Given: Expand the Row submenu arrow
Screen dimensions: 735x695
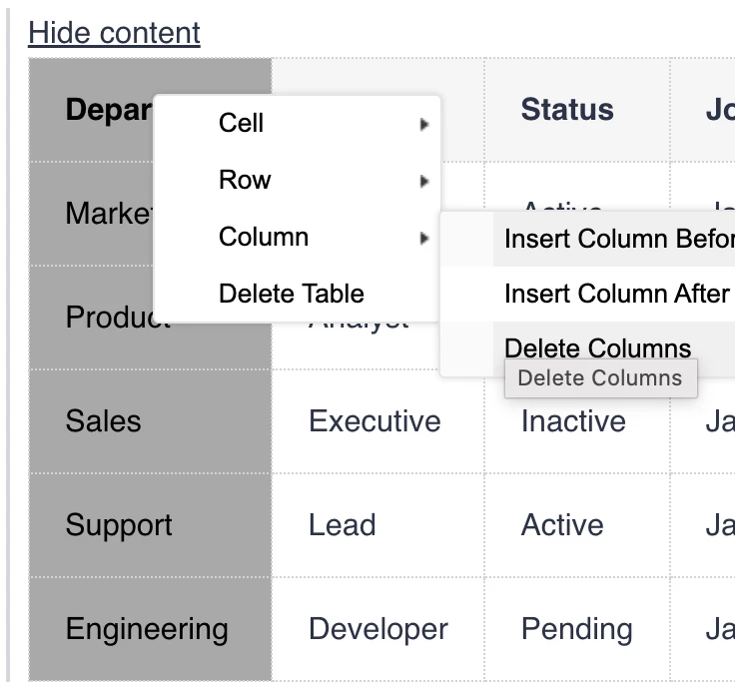Looking at the screenshot, I should coord(424,181).
